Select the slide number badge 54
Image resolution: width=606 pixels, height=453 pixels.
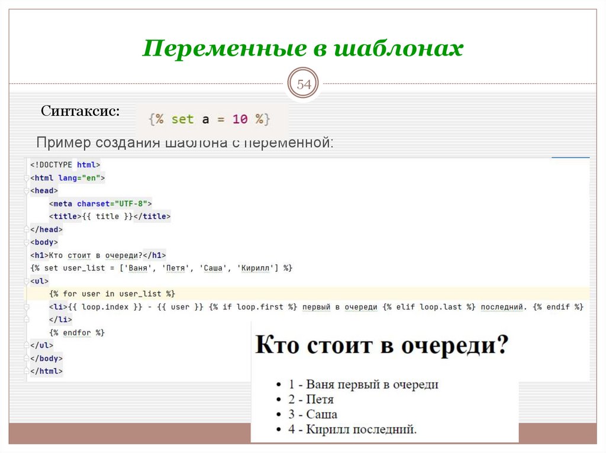(302, 84)
